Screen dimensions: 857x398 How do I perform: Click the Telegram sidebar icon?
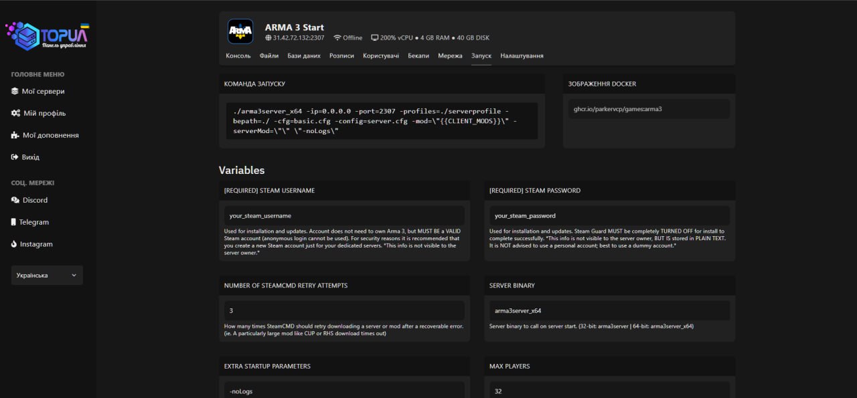[x=14, y=222]
